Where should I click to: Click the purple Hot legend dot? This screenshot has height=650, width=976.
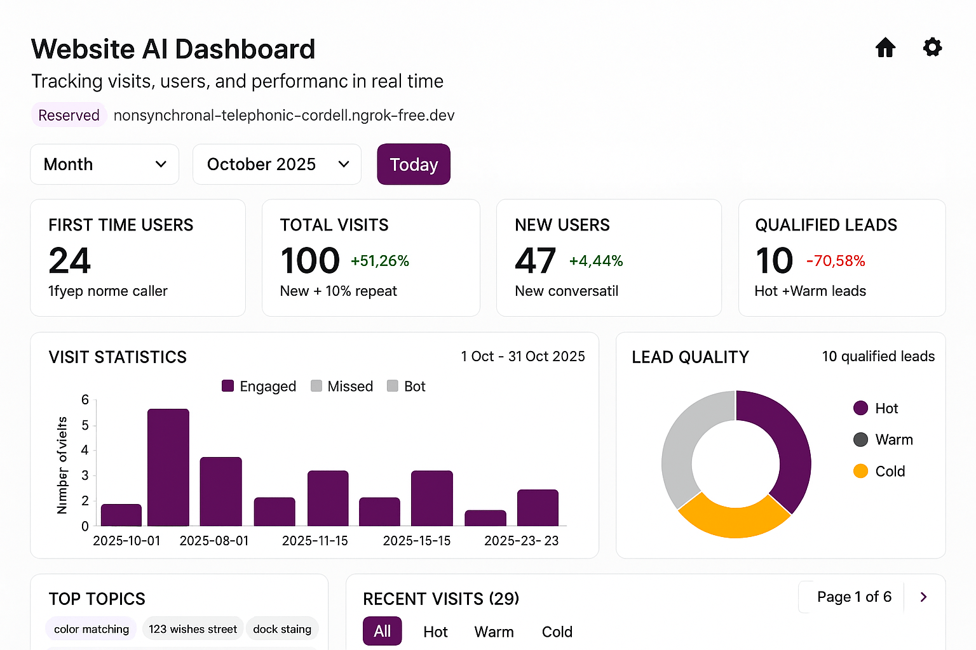click(x=860, y=408)
